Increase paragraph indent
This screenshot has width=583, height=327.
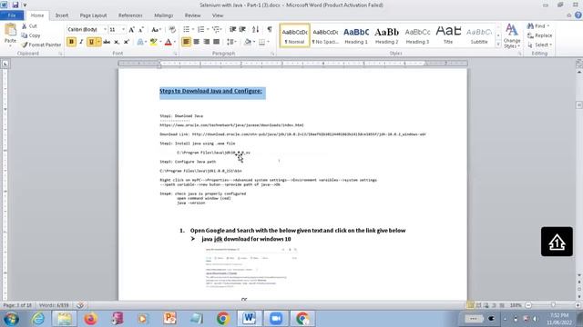pos(242,29)
